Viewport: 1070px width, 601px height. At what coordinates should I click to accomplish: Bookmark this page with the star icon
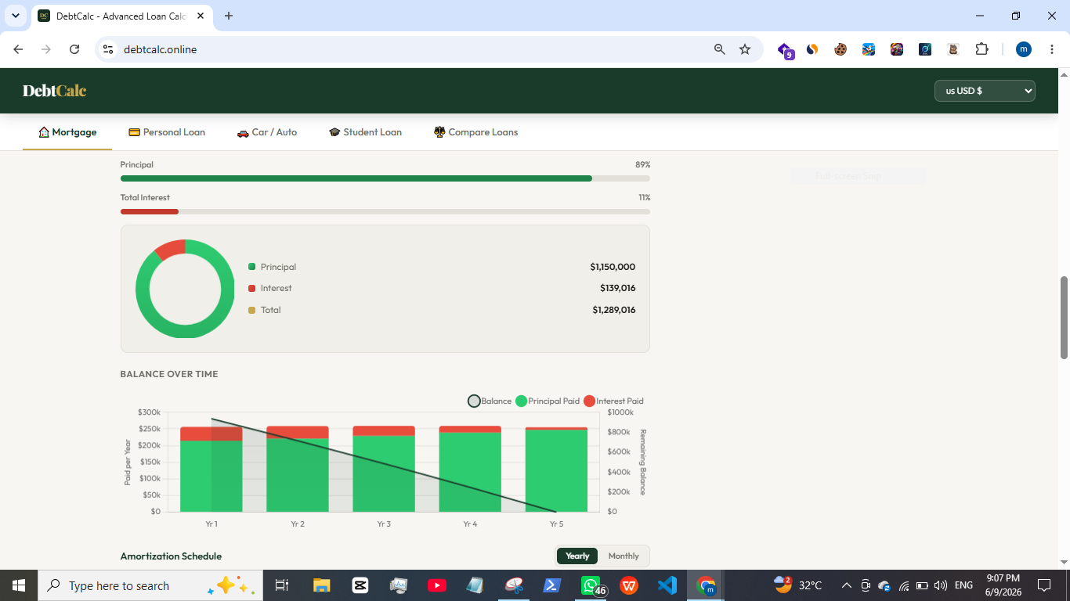745,49
